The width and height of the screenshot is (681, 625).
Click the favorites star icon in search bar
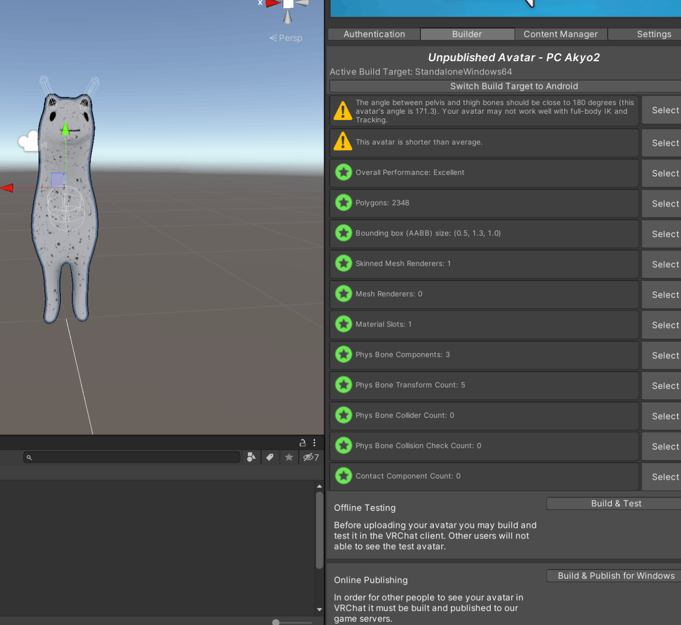(289, 457)
